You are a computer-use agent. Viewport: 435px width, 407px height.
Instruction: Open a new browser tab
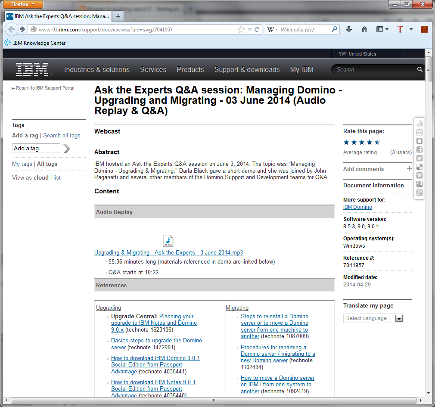tap(118, 16)
